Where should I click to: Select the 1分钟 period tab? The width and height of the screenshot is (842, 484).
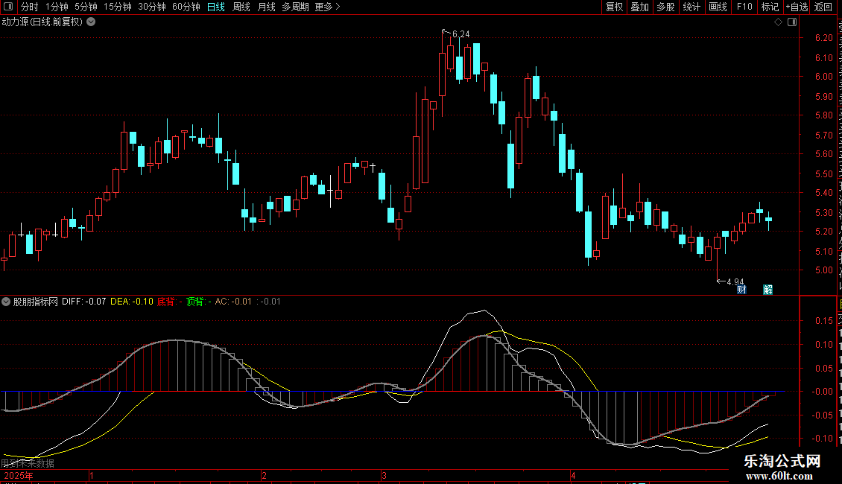point(57,7)
